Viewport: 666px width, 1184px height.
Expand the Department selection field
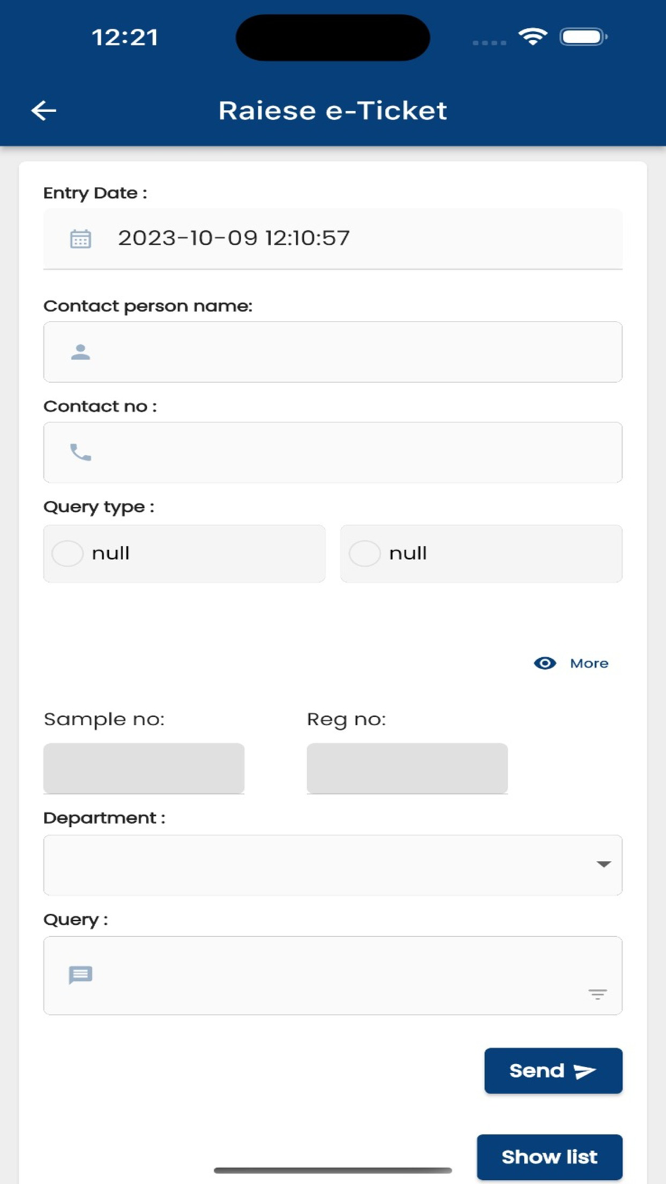tap(320, 865)
